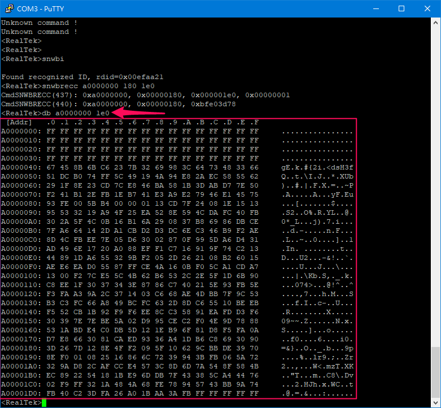Click address 'A00000C0:' row label
This screenshot has height=408, width=441.
pyautogui.click(x=21, y=240)
